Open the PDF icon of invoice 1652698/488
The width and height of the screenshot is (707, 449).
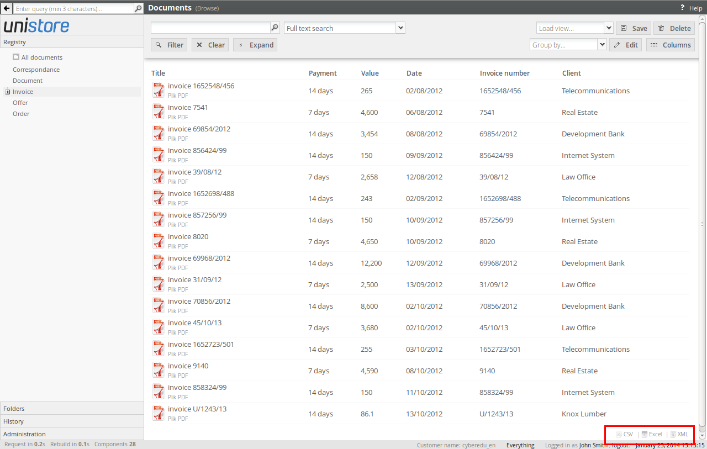[159, 198]
